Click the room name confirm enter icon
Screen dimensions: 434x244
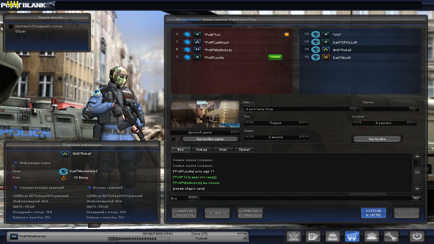point(354,109)
